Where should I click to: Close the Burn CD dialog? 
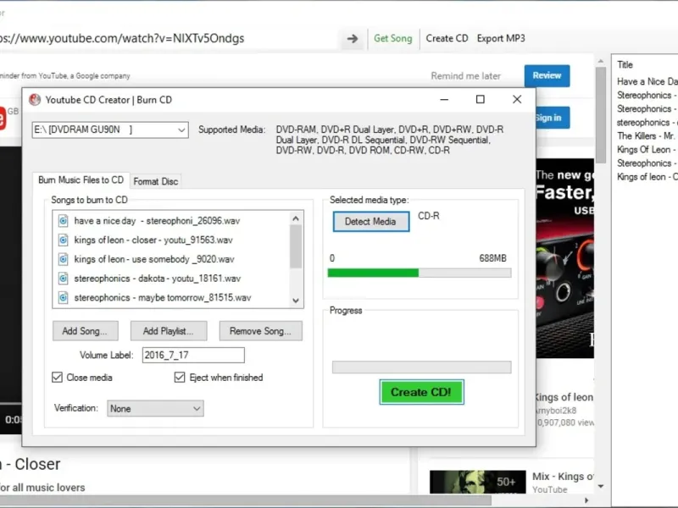pyautogui.click(x=517, y=99)
